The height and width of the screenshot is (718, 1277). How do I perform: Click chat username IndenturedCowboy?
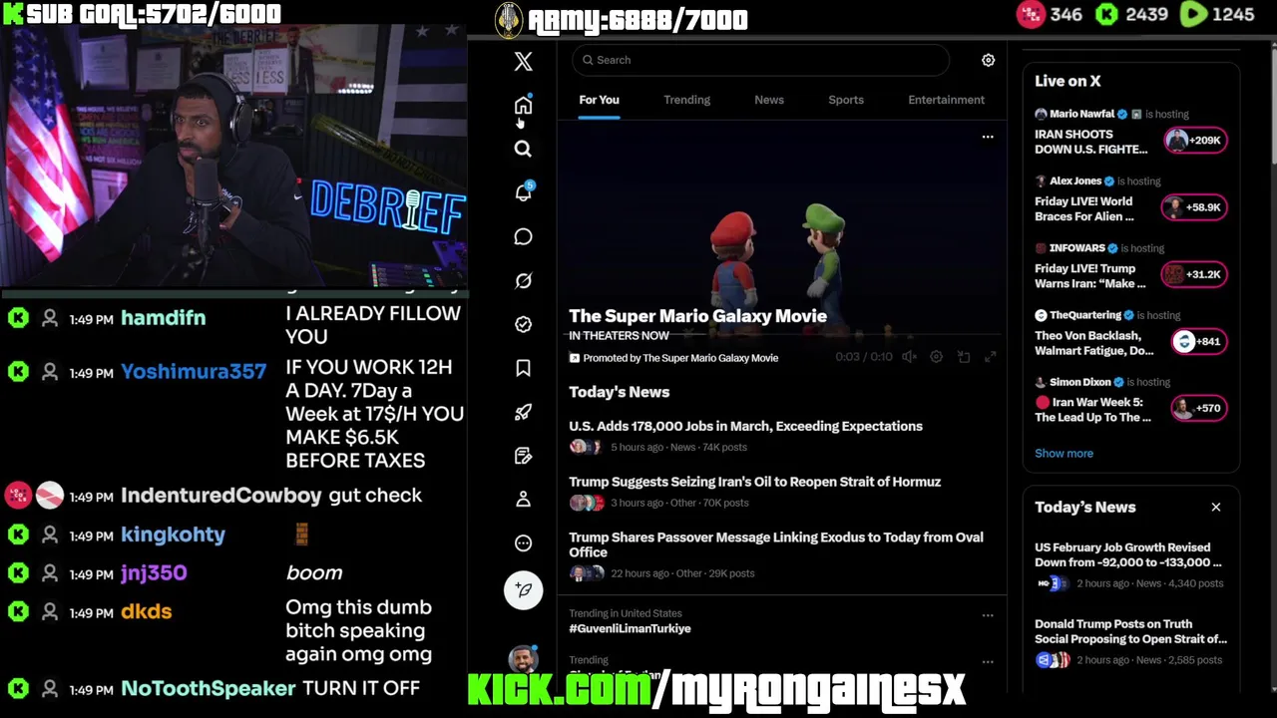pyautogui.click(x=220, y=496)
